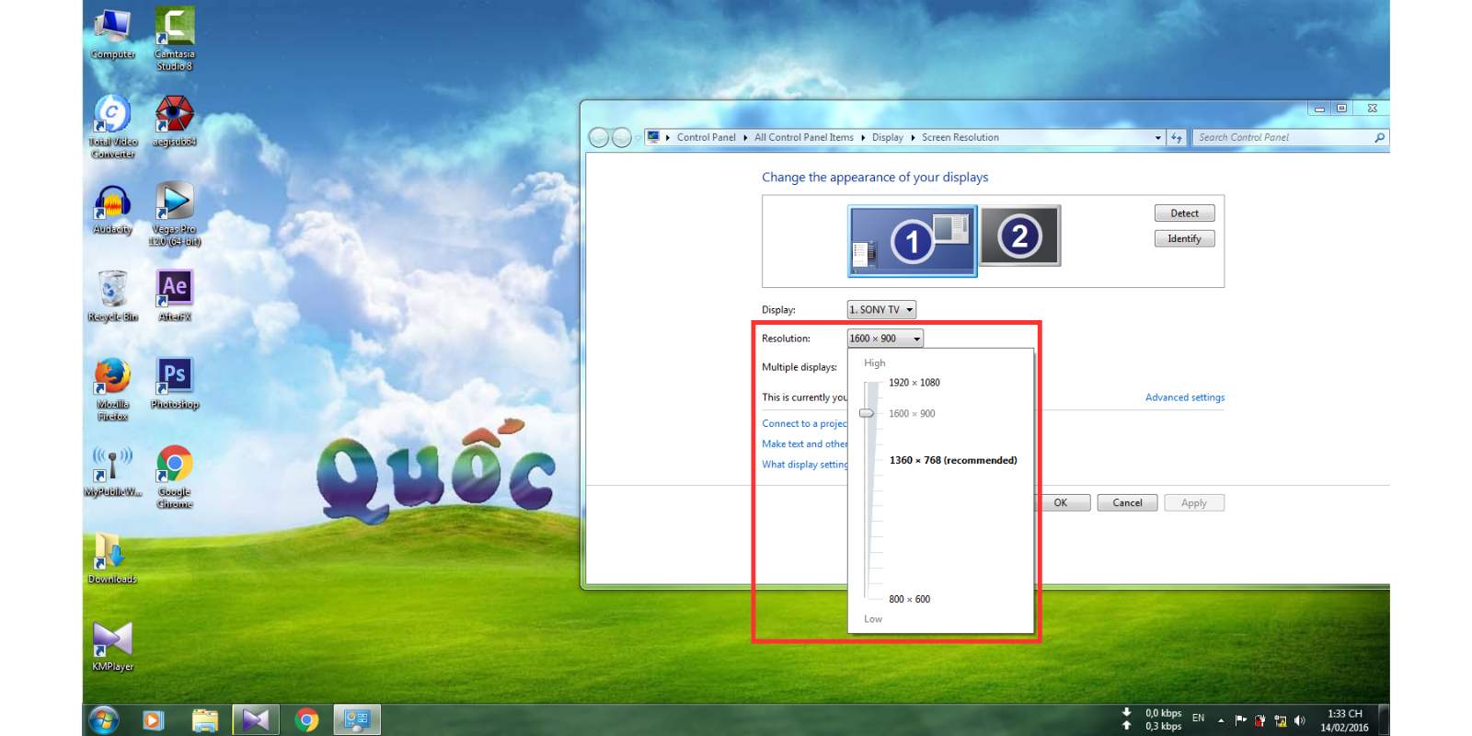
Task: Expand recent pages dropdown arrow
Action: (638, 138)
